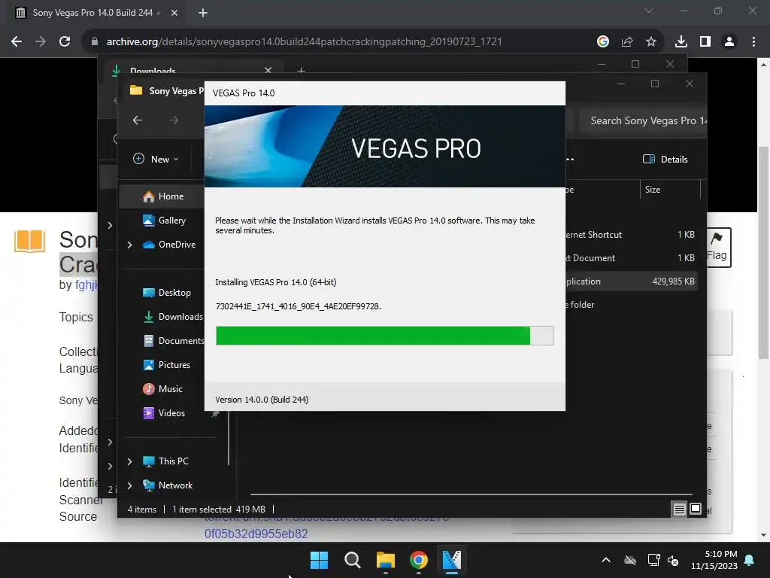Toggle the Details pane button

tap(665, 159)
